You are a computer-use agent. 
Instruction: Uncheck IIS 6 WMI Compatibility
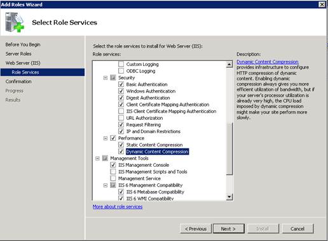coord(121,199)
